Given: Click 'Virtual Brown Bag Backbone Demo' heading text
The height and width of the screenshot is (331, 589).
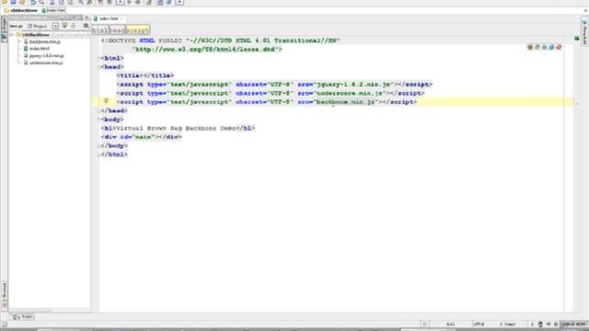Looking at the screenshot, I should 176,129.
